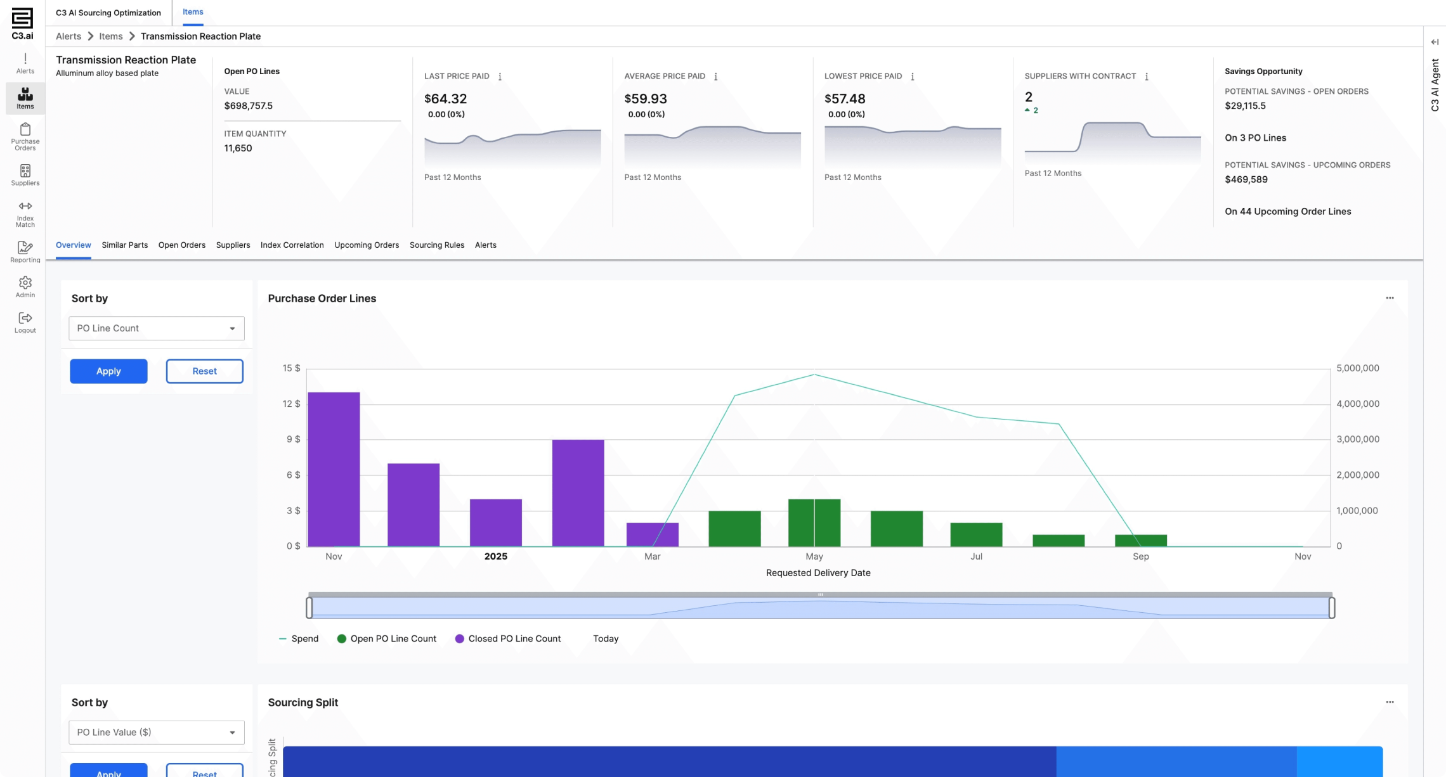Image resolution: width=1446 pixels, height=777 pixels.
Task: Click the Average Price Paid sparkline
Action: tap(713, 148)
